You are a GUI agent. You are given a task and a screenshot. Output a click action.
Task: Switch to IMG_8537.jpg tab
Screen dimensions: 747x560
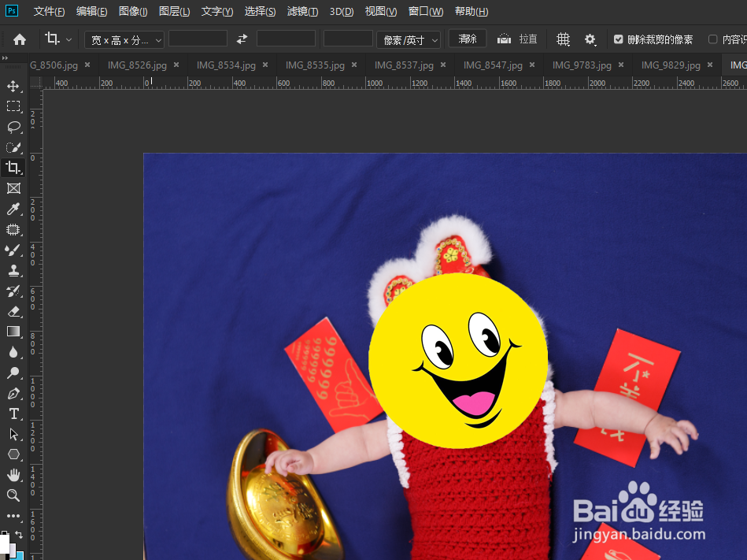pos(404,65)
